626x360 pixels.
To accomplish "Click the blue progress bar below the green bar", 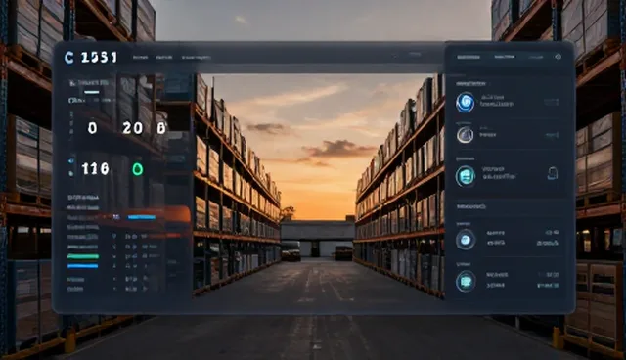I will [x=82, y=266].
